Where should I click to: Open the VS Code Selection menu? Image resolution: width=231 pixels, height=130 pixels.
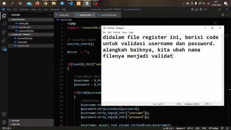point(24,9)
